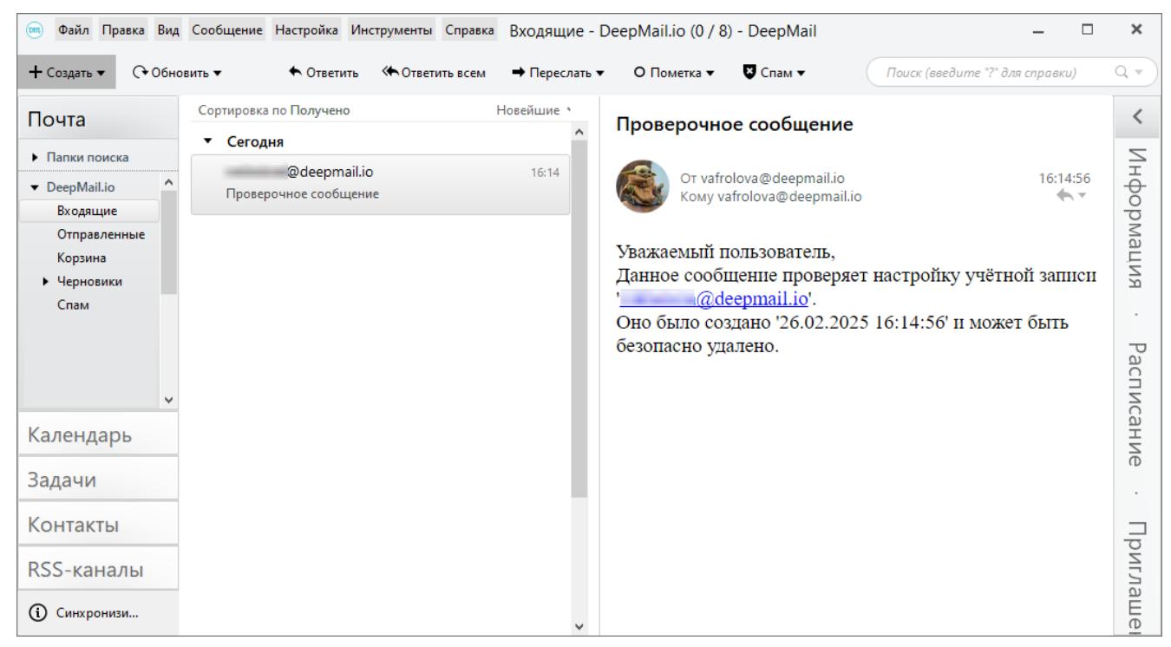The image size is (1171, 647).
Task: Collapse the Сегодня message group
Action: (x=208, y=141)
